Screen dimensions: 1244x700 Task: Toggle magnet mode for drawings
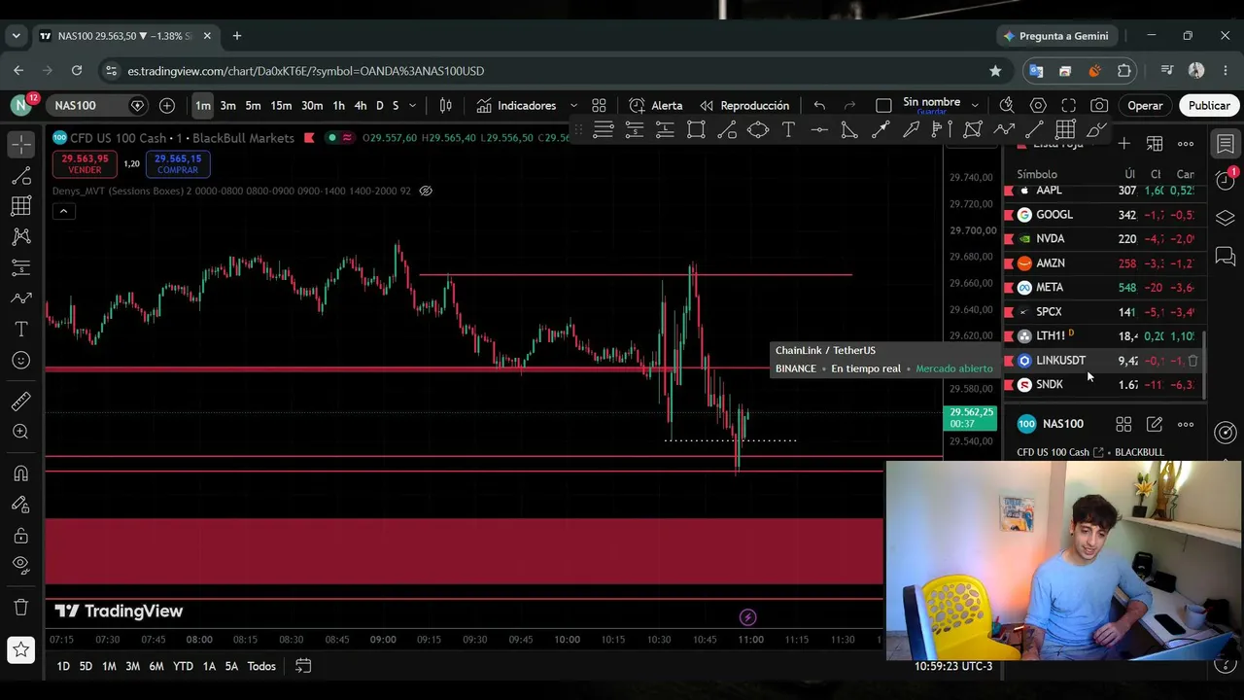click(x=21, y=473)
